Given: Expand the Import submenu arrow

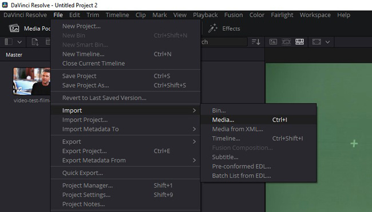Looking at the screenshot, I should point(195,110).
